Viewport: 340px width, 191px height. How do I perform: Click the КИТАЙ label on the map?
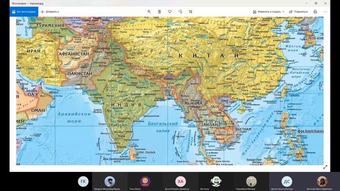tap(208, 56)
